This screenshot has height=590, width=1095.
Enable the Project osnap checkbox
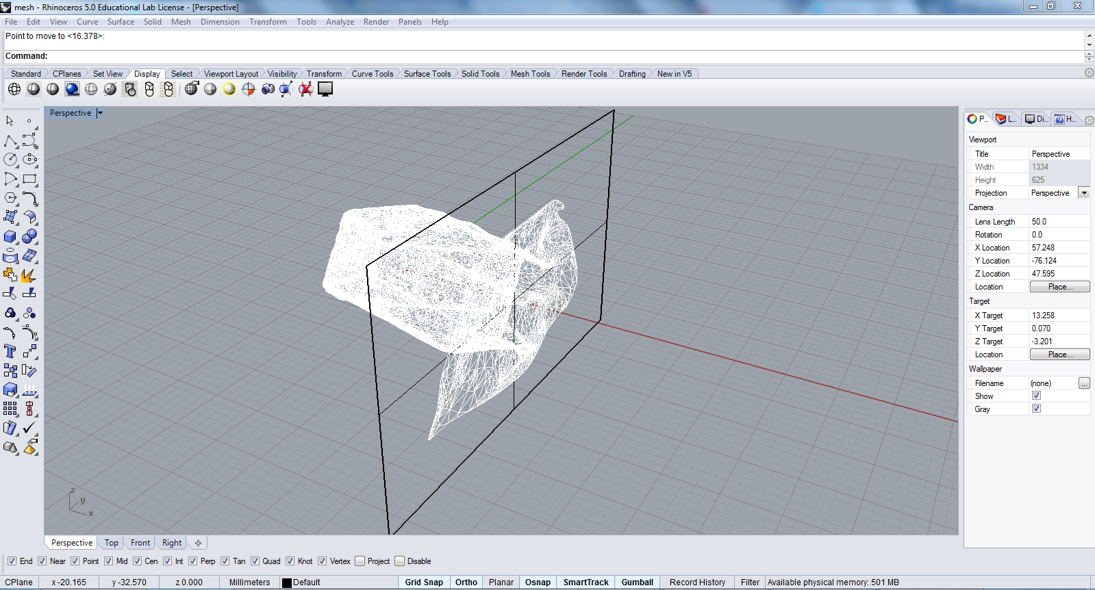pos(360,561)
